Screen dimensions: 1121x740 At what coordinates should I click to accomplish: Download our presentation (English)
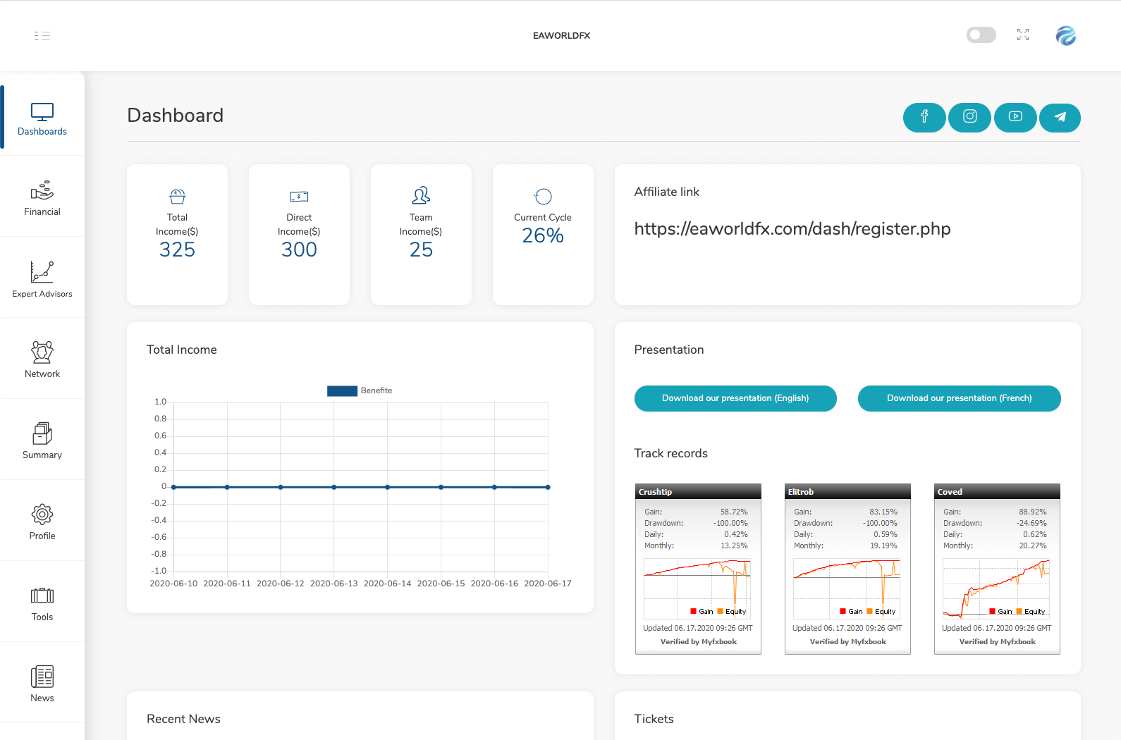(735, 398)
